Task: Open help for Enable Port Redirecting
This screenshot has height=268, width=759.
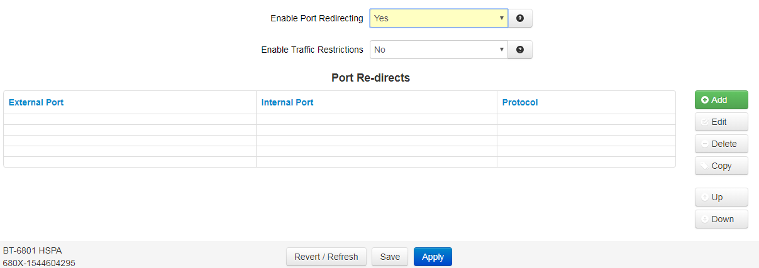Action: click(x=520, y=18)
